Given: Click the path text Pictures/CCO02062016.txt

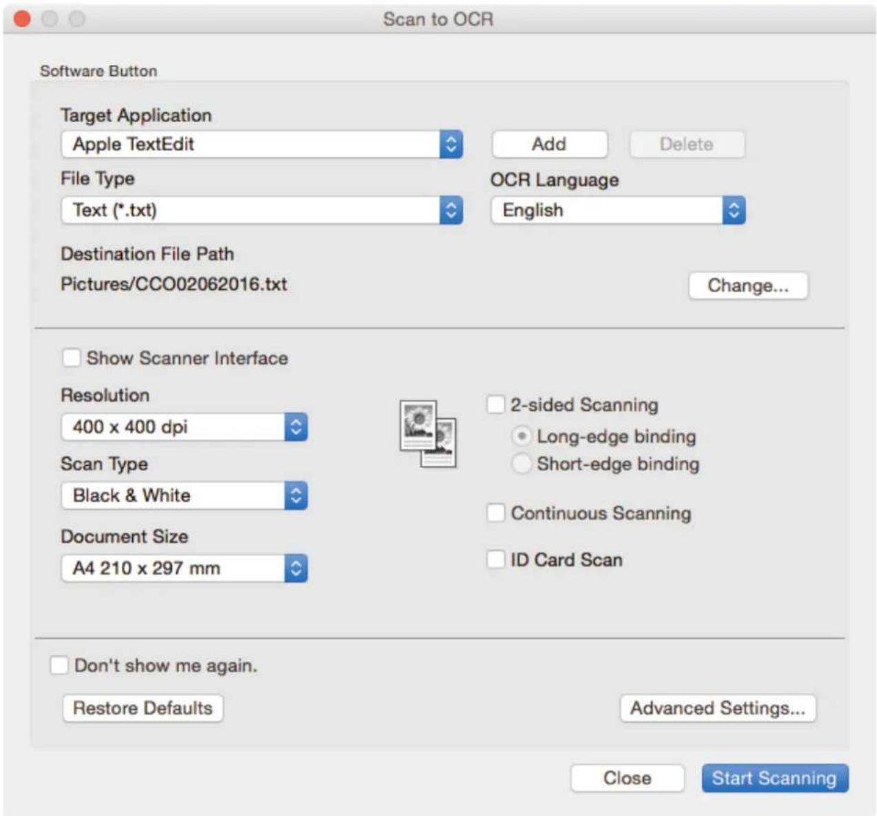Looking at the screenshot, I should click(x=174, y=284).
